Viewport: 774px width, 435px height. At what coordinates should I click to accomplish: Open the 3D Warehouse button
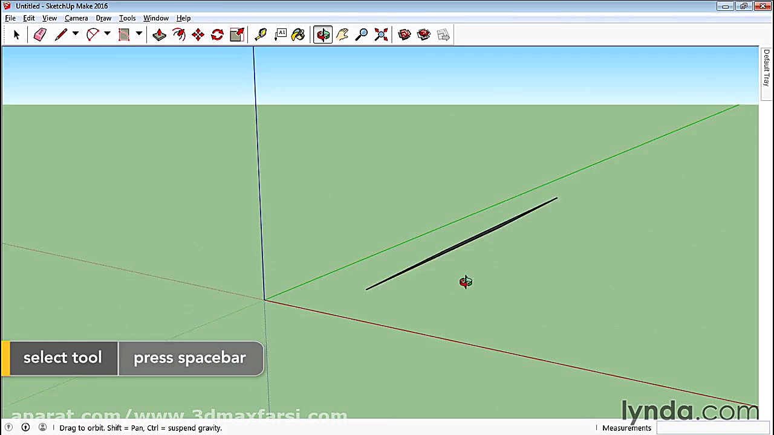(x=405, y=35)
